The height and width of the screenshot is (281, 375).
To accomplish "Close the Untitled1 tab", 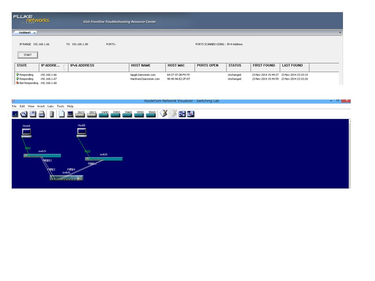I will tap(35, 33).
